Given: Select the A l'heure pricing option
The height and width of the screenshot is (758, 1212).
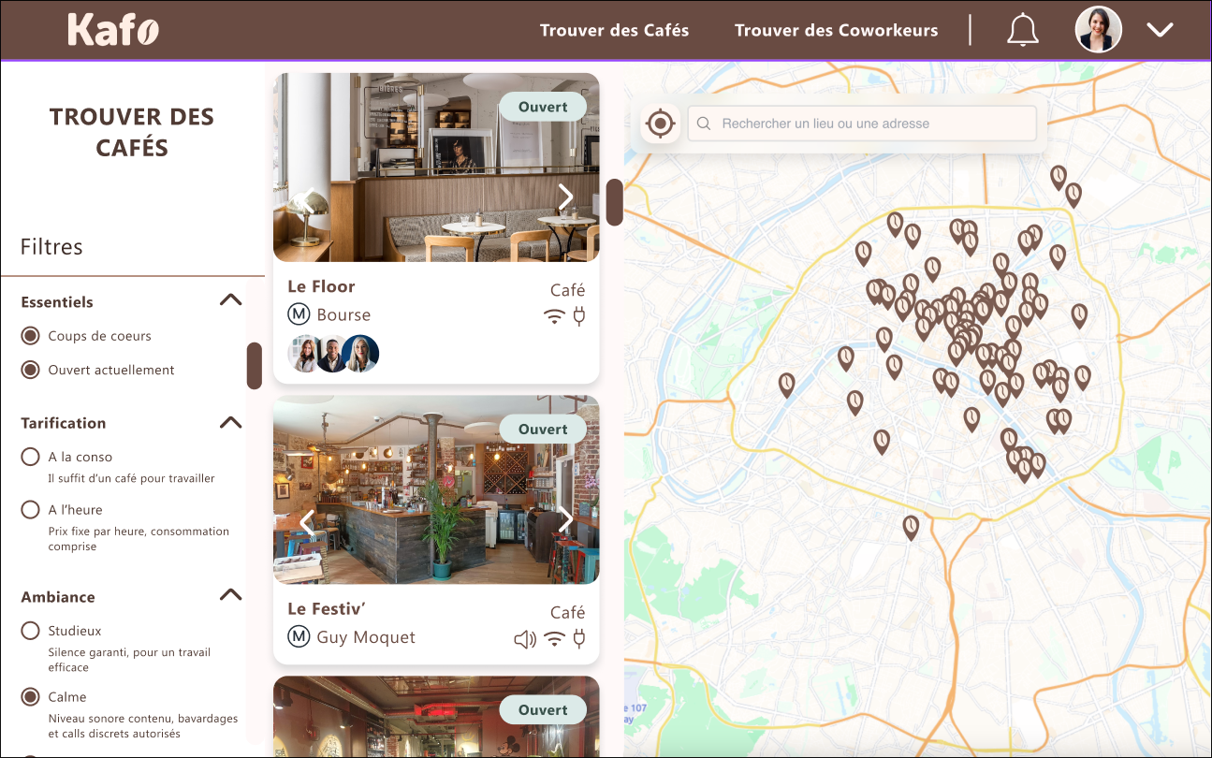Looking at the screenshot, I should pyautogui.click(x=31, y=509).
